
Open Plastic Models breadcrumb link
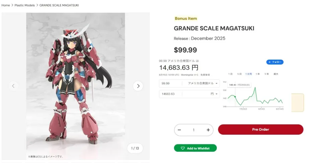click(x=24, y=5)
